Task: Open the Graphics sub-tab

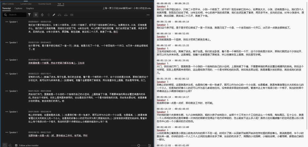Action: click(x=30, y=8)
